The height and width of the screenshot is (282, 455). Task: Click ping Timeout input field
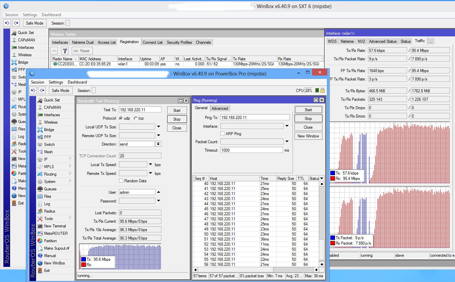coord(252,150)
